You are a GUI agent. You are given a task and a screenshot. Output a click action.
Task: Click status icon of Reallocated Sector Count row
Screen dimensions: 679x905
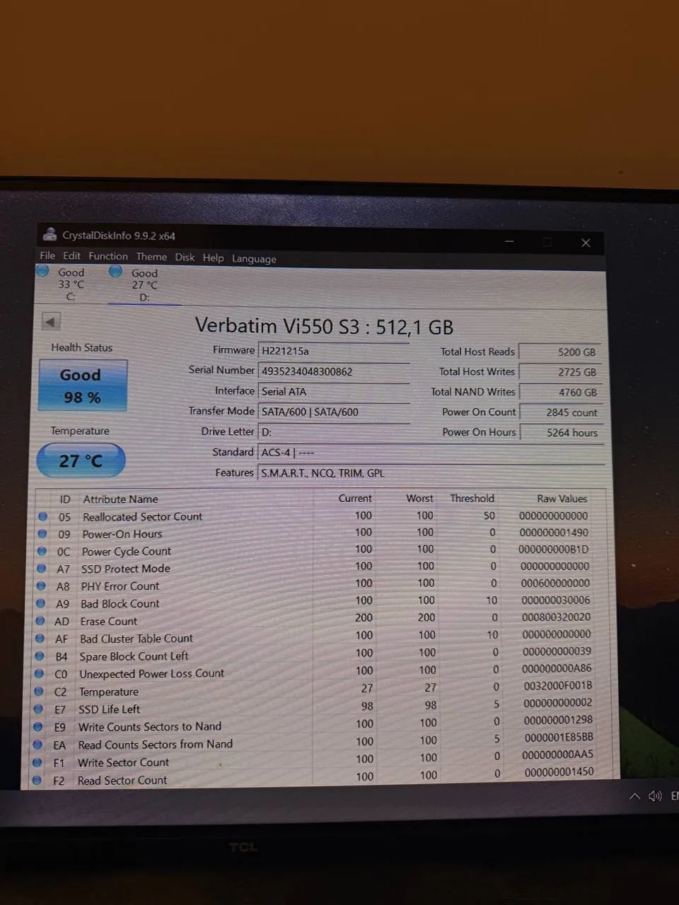(x=43, y=516)
